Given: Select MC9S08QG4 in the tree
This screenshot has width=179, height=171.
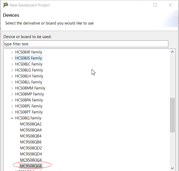Looking at the screenshot, I should (31, 160).
